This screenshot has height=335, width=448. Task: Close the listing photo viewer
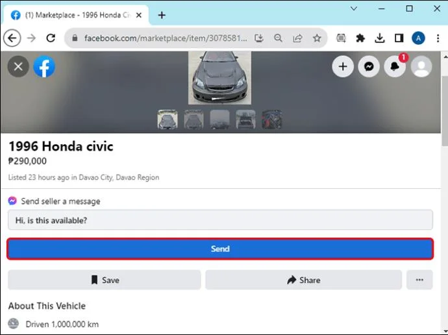(x=18, y=66)
